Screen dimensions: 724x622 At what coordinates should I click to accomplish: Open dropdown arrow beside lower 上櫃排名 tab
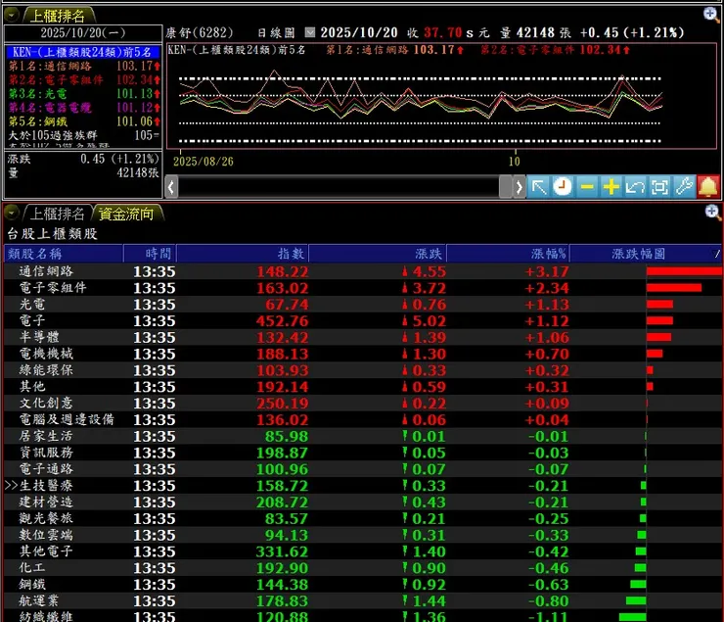[x=11, y=213]
